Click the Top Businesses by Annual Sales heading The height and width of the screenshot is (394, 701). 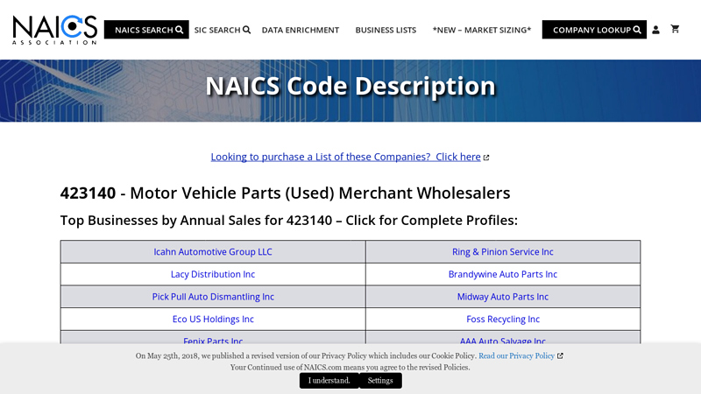pyautogui.click(x=289, y=221)
